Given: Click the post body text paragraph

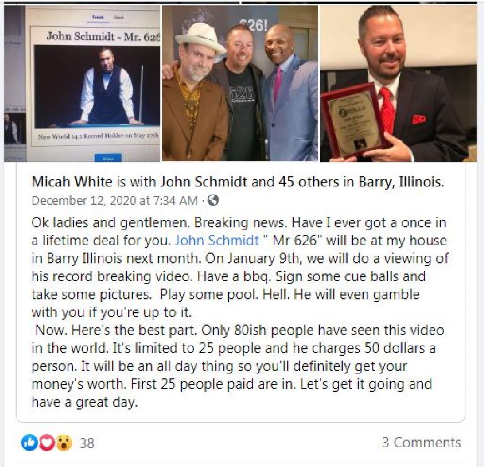Looking at the screenshot, I should pyautogui.click(x=239, y=312).
